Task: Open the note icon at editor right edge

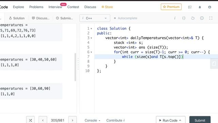Action: (x=214, y=64)
